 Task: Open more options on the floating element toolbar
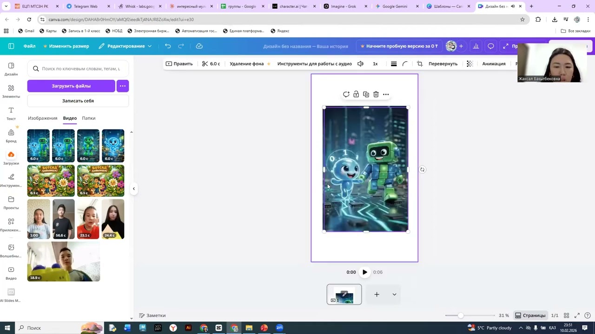(386, 94)
